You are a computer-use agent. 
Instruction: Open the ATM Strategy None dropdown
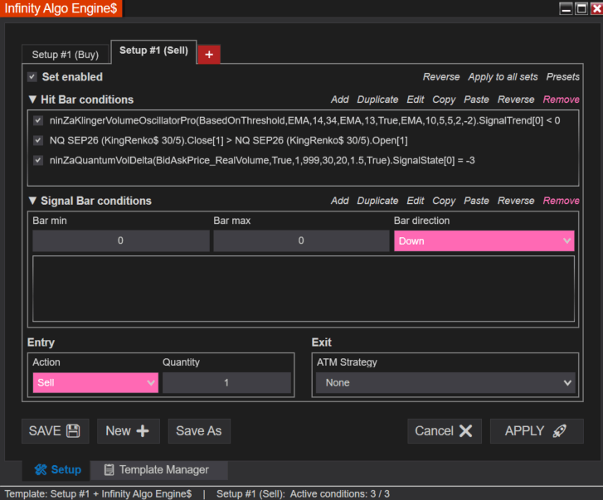(445, 383)
